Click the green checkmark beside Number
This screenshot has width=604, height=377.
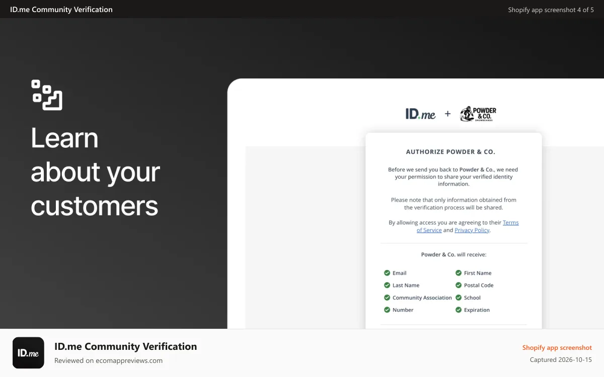tap(387, 310)
